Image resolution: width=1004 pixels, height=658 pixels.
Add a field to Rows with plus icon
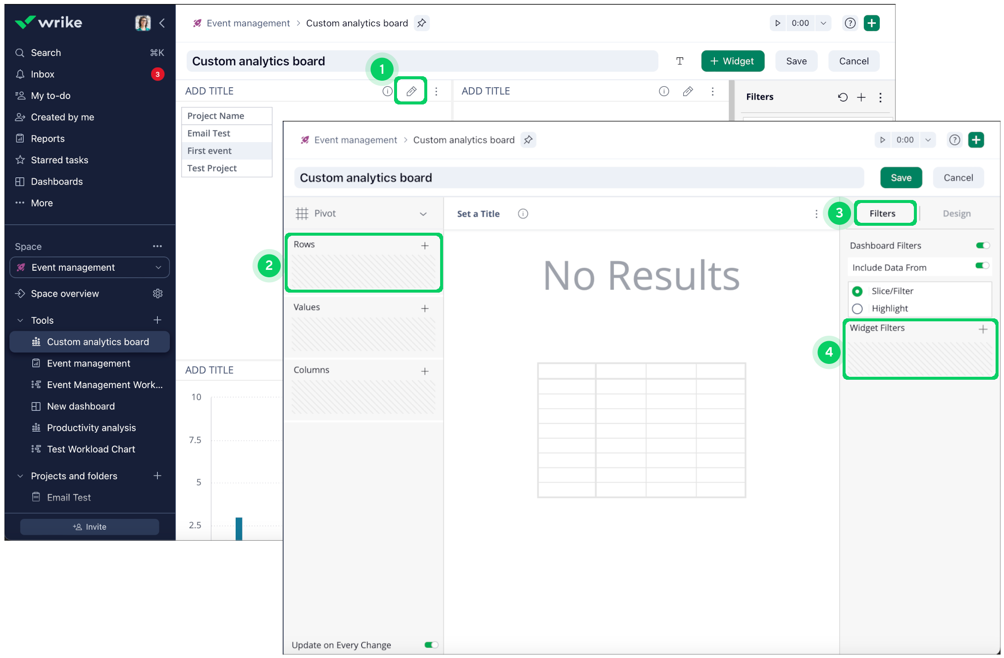coord(425,246)
